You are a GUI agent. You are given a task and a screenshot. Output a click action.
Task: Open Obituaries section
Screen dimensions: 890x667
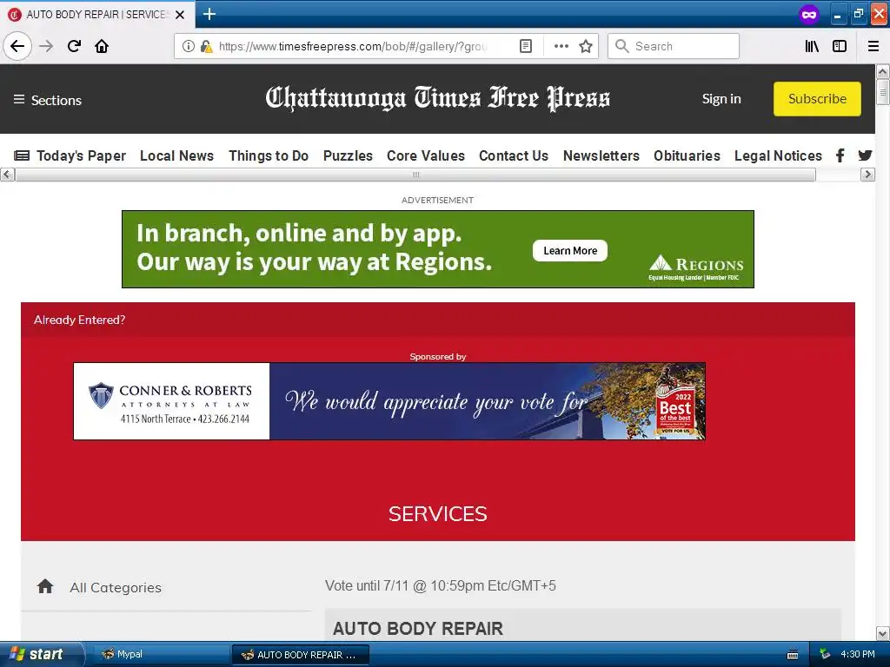pos(687,155)
